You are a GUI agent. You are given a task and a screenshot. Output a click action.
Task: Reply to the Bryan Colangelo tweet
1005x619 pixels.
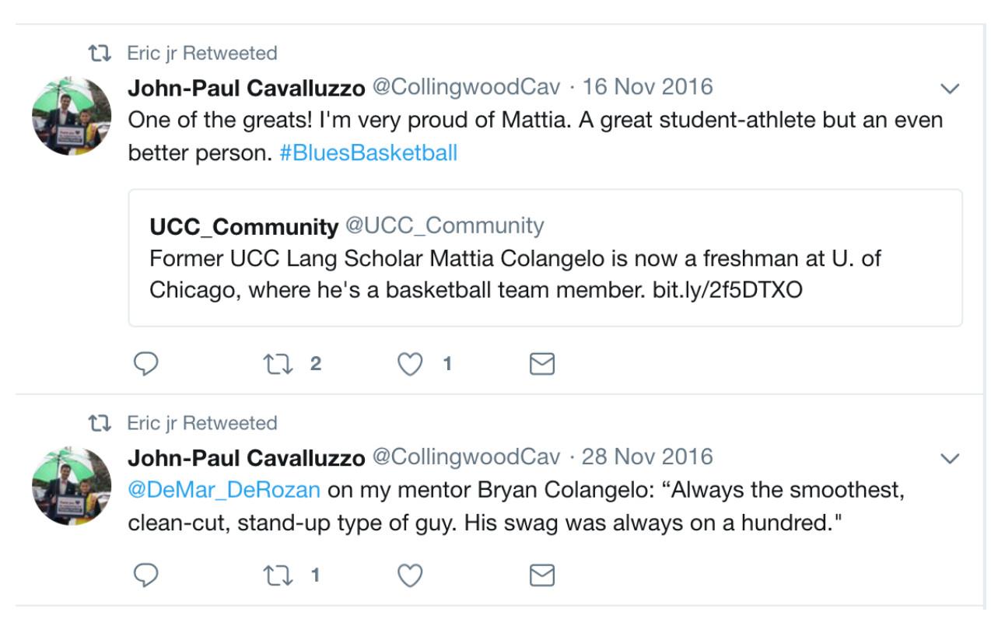[145, 576]
